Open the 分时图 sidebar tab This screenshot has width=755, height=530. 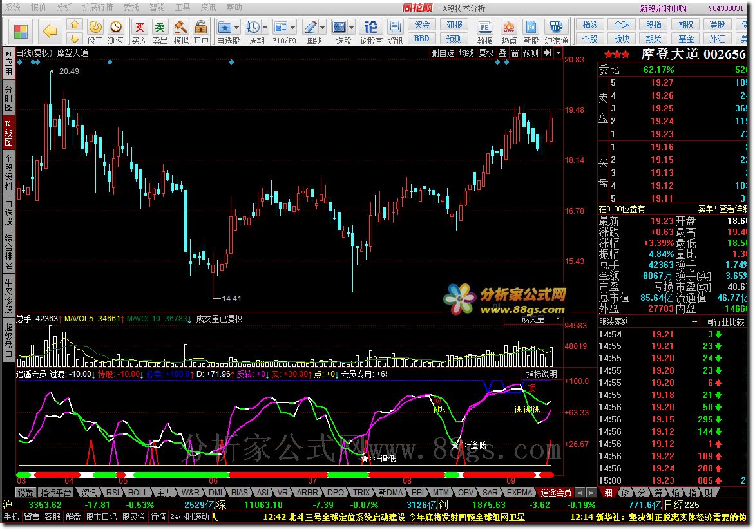pyautogui.click(x=8, y=98)
